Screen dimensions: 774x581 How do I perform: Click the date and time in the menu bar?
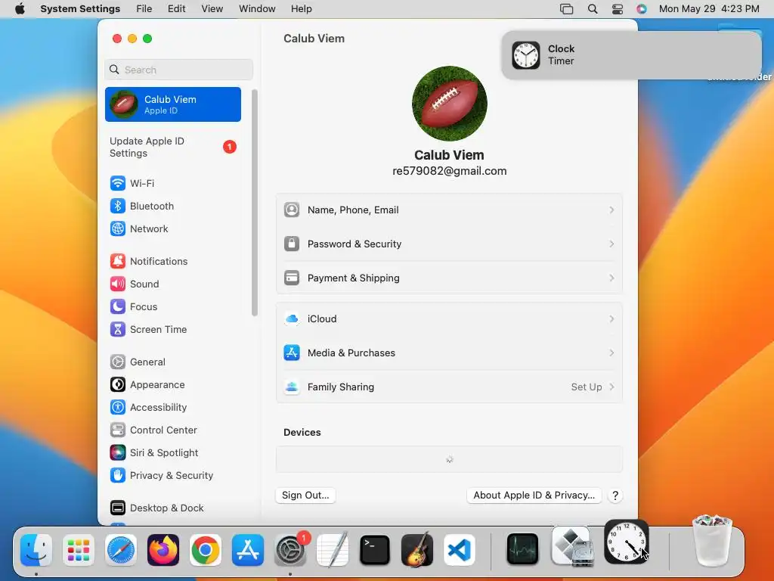[709, 9]
